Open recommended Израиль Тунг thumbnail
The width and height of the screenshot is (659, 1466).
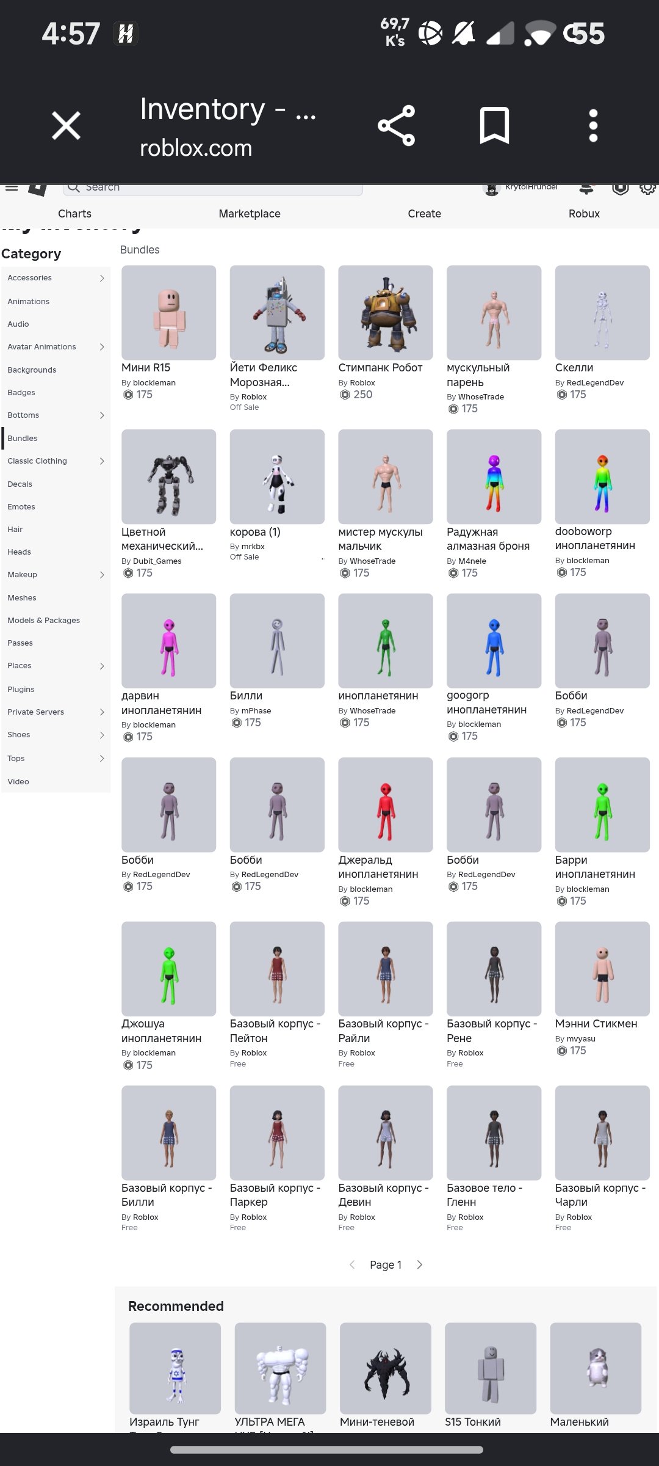[175, 1368]
